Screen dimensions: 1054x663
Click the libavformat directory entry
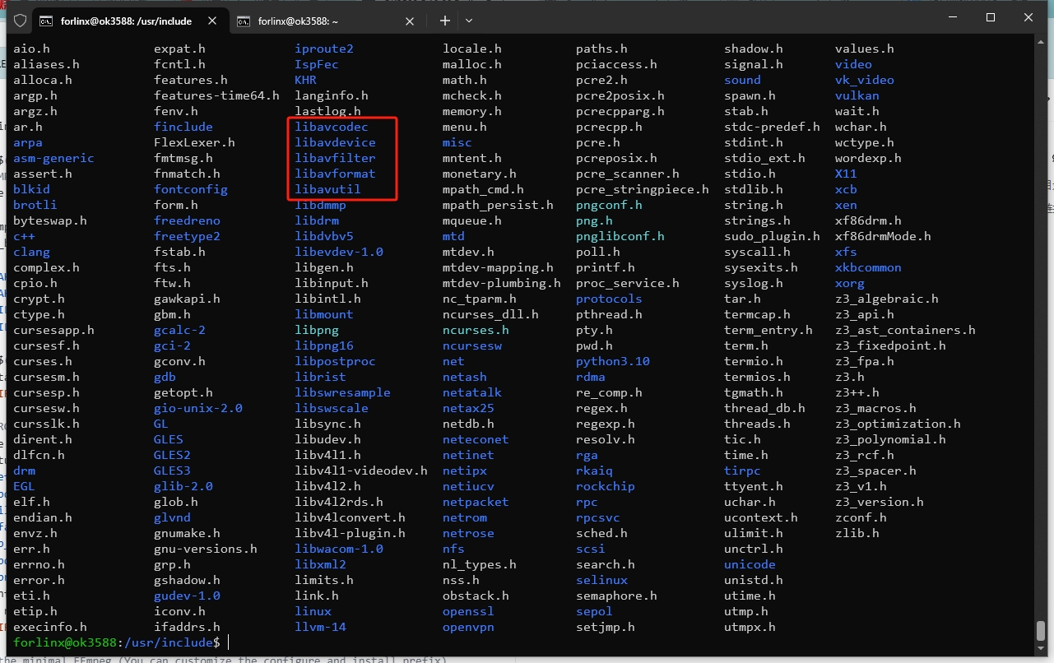tap(335, 174)
